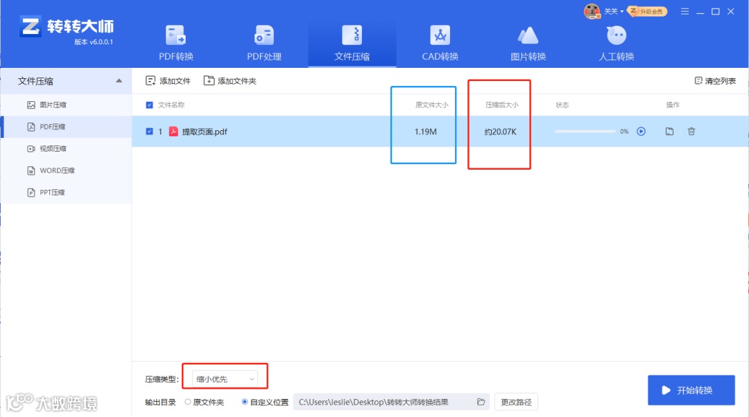Open the output folder icon for 提取页面.pdf

669,131
